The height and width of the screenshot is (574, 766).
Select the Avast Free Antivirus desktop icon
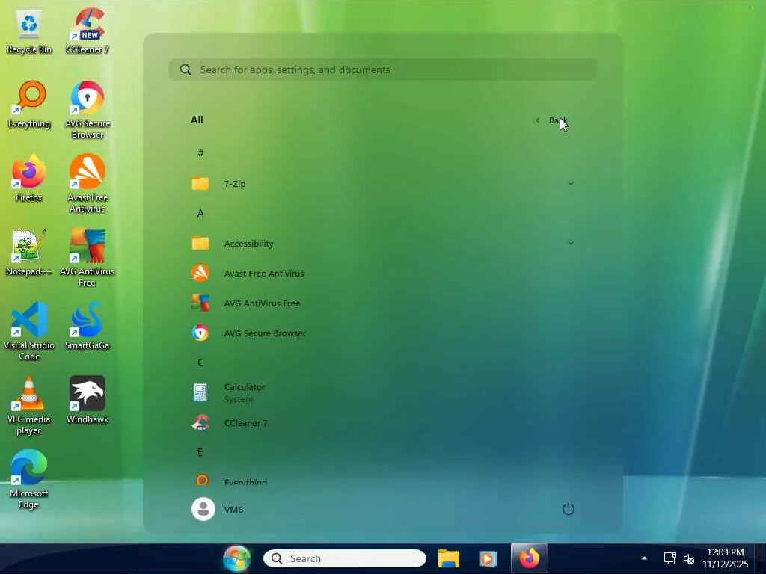(88, 184)
